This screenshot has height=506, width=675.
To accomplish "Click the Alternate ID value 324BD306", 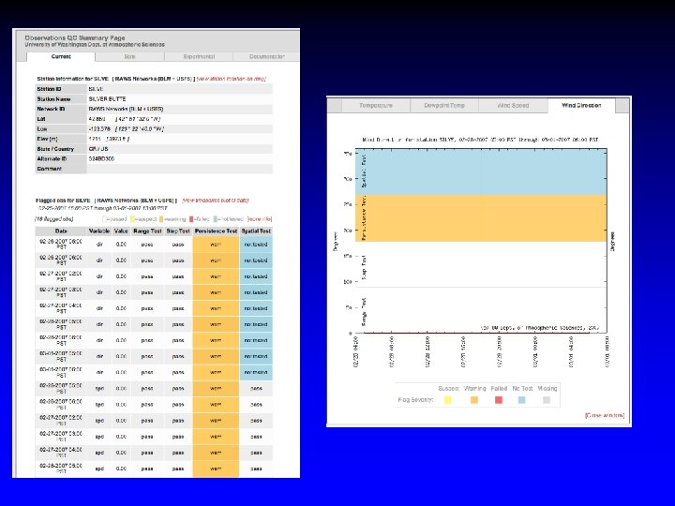I will click(101, 158).
